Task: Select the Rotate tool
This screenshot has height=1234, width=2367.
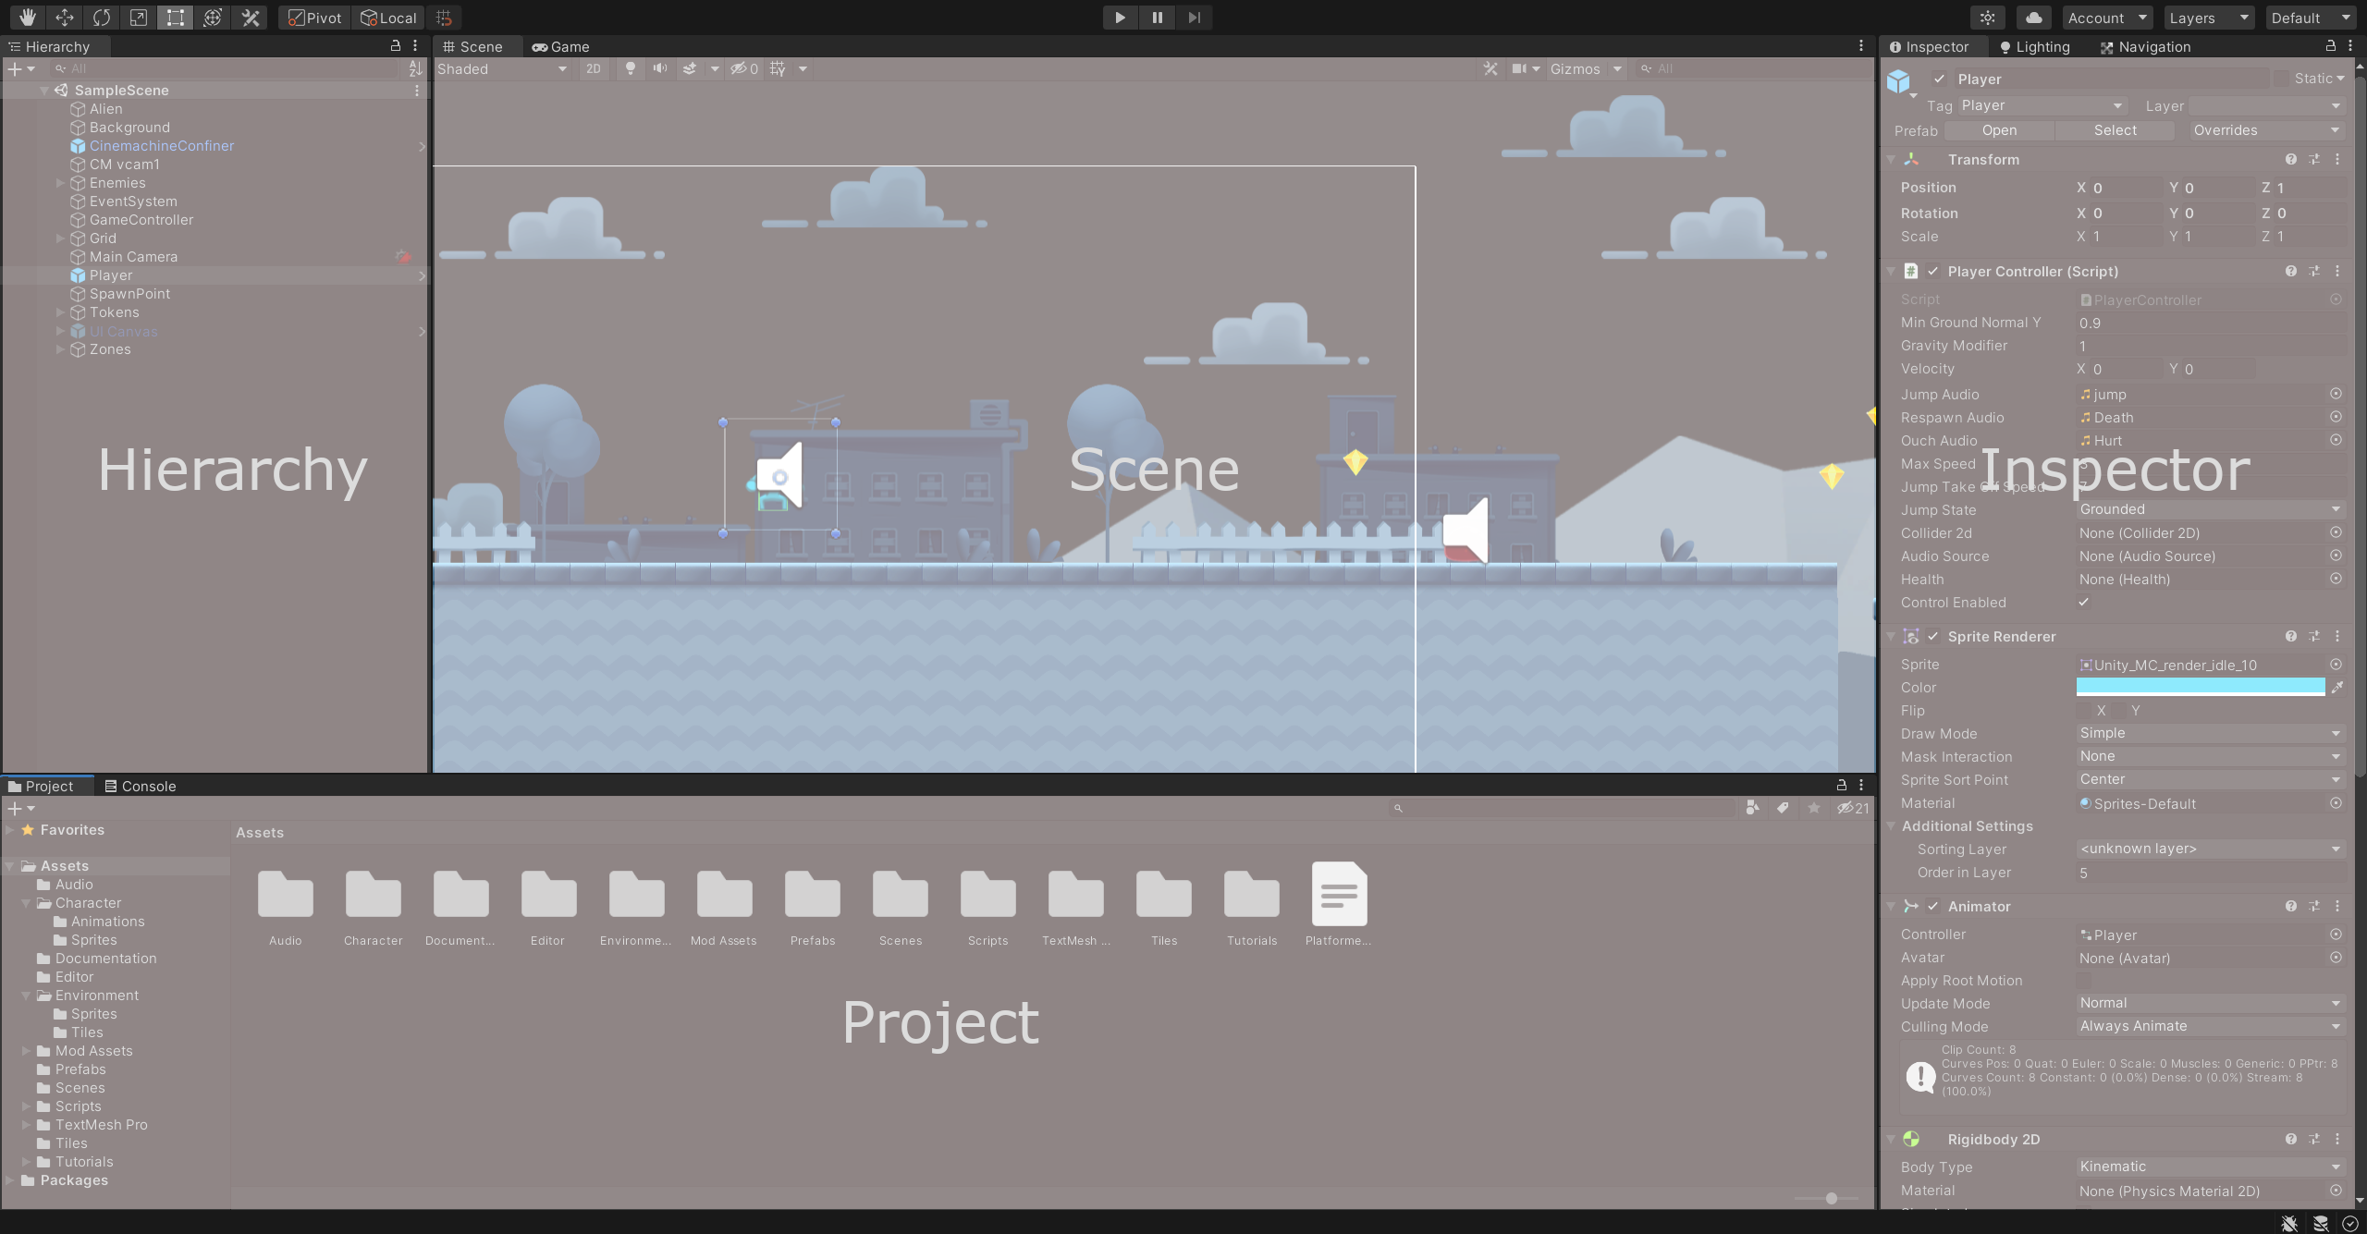Action: [x=101, y=18]
